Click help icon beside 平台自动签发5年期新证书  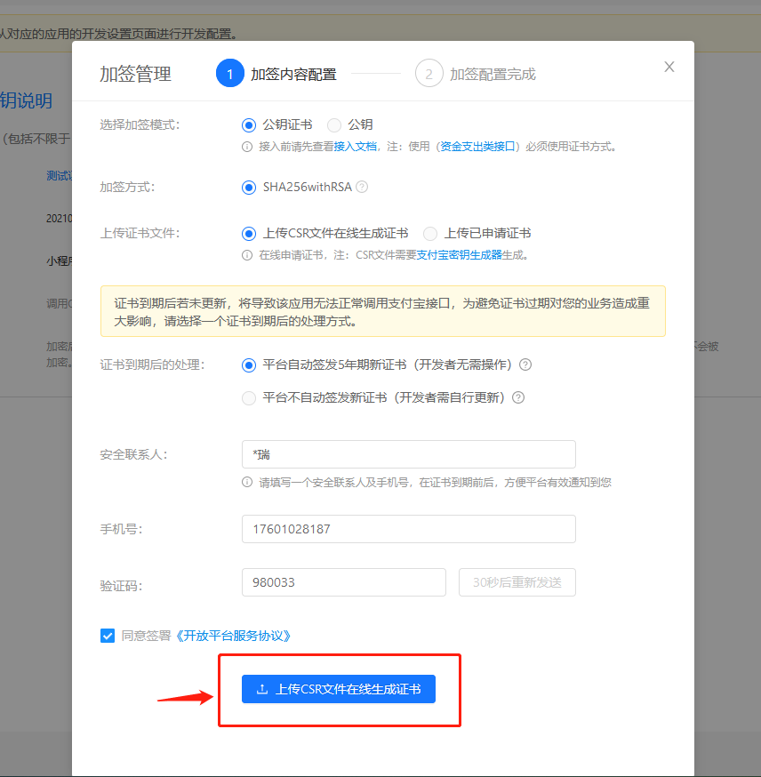tap(525, 364)
